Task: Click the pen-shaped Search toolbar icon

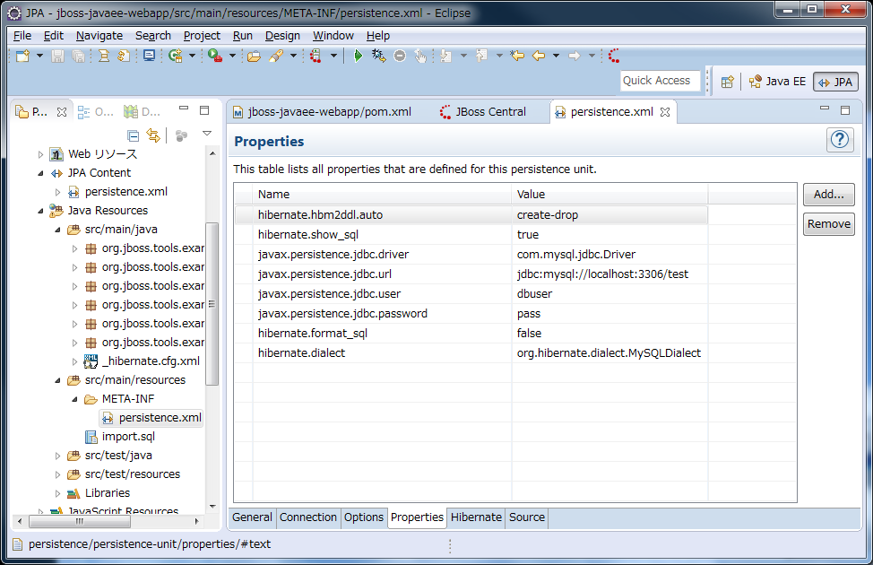Action: click(x=276, y=56)
